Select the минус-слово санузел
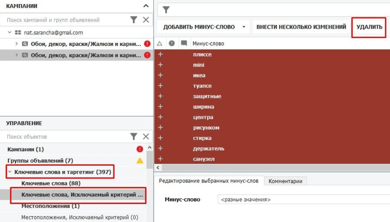 click(204, 159)
